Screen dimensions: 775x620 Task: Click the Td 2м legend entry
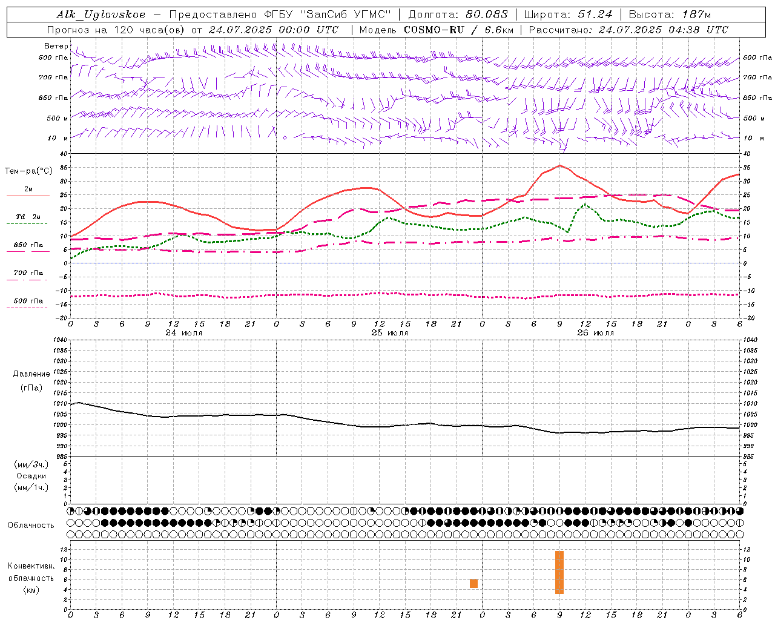click(28, 217)
